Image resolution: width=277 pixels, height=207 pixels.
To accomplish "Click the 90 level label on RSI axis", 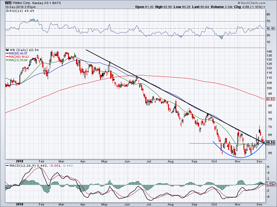I will click(268, 14).
